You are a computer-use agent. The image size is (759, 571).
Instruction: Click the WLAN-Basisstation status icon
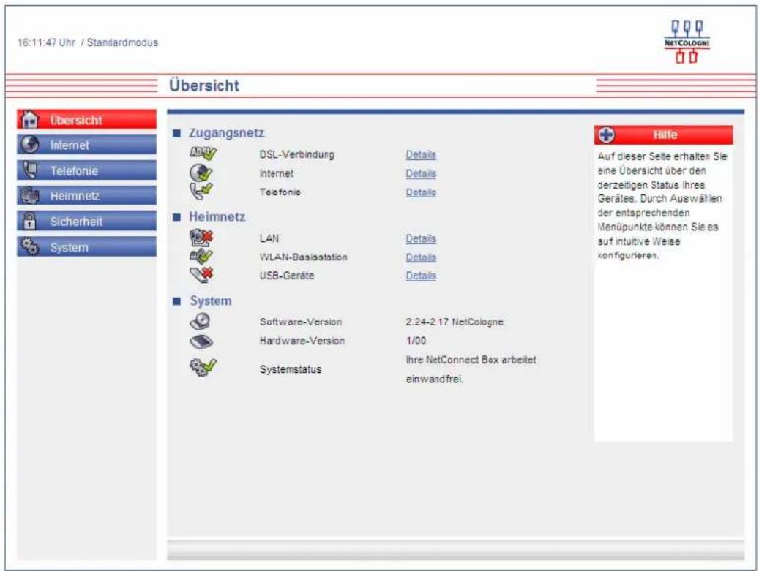(201, 256)
